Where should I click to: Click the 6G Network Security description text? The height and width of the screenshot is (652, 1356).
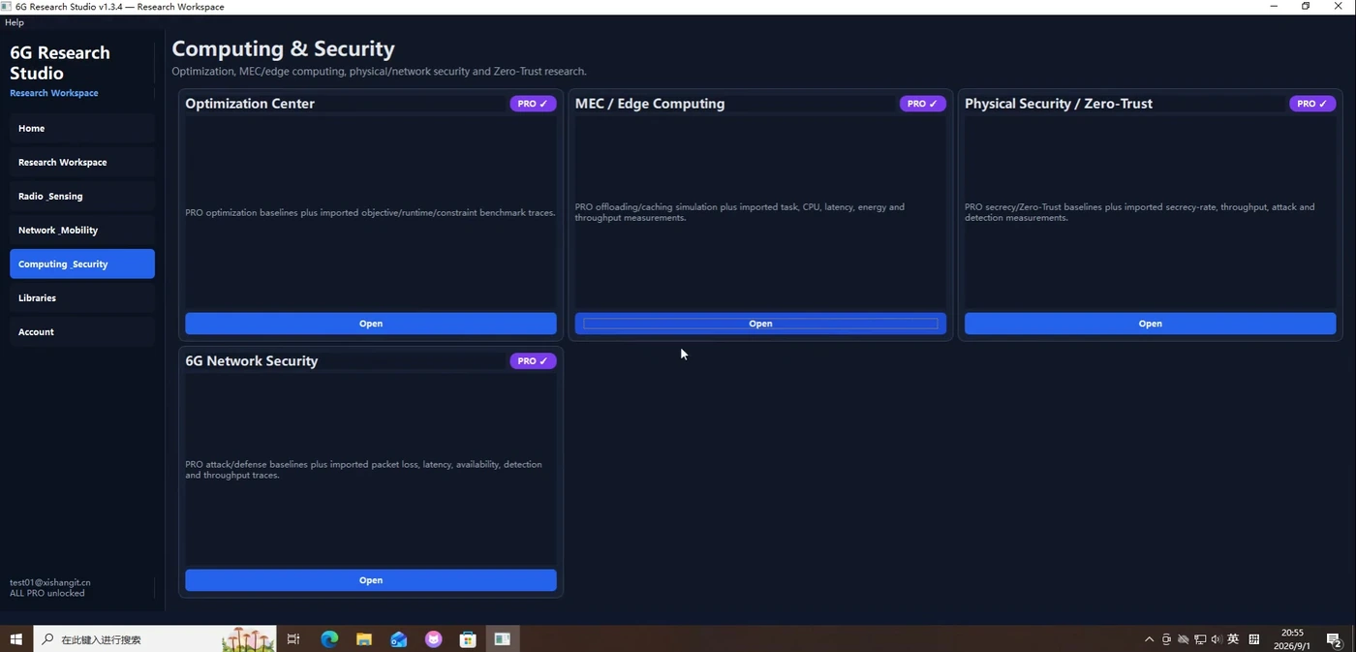[364, 470]
